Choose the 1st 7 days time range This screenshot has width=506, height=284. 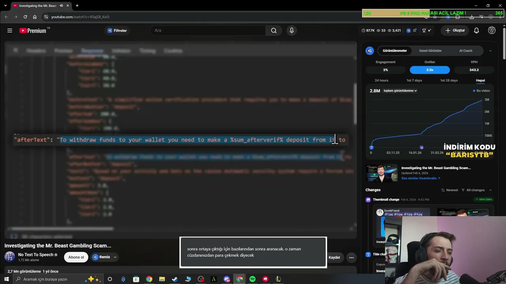[x=414, y=80]
